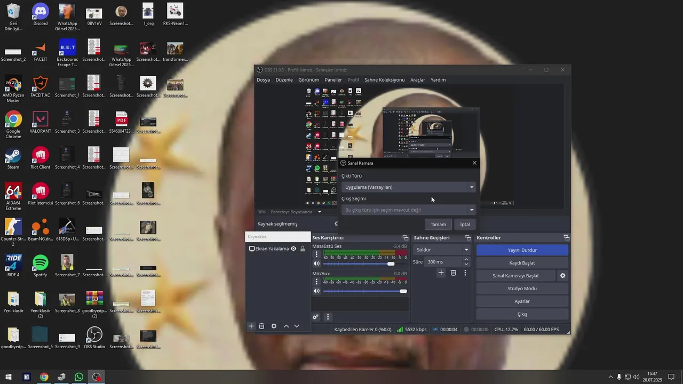Image resolution: width=683 pixels, height=384 pixels.
Task: Add a scene transition with plus
Action: tap(441, 273)
